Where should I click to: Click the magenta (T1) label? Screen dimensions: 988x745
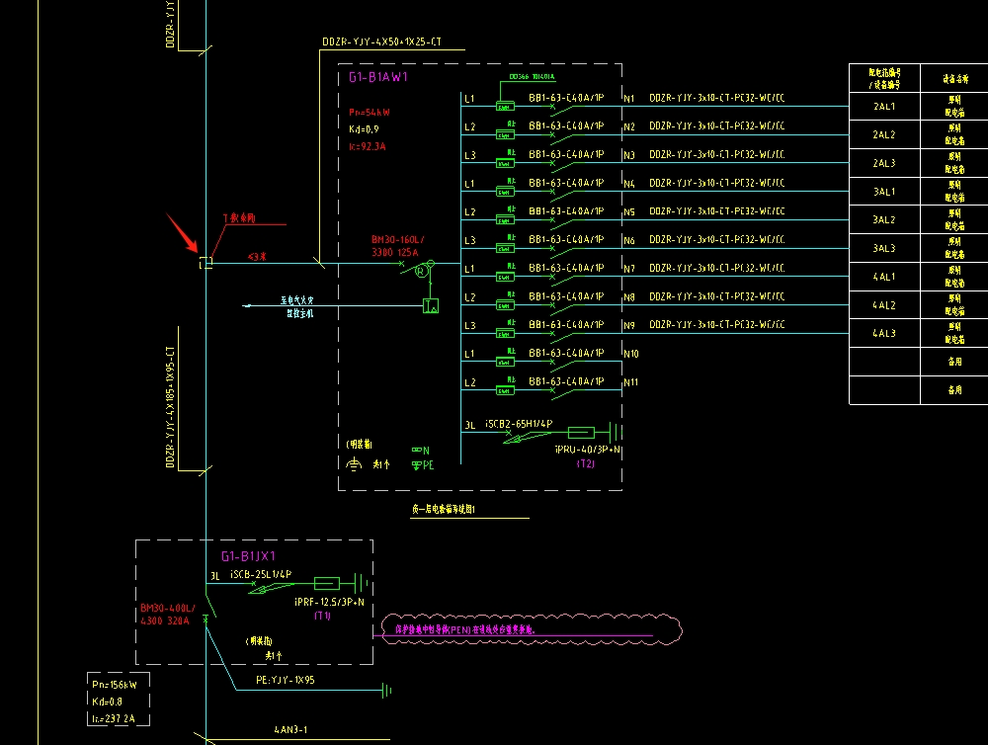(x=322, y=616)
